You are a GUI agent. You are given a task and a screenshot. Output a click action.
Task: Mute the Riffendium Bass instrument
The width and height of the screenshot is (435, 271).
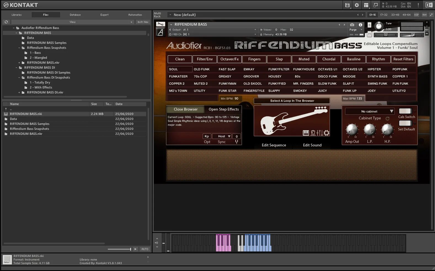pyautogui.click(x=369, y=34)
